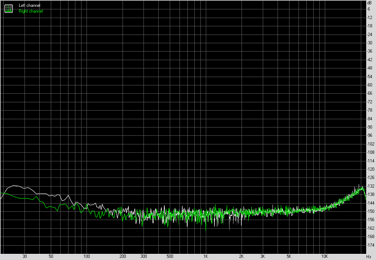This screenshot has width=376, height=260.
Task: Click the 10K frequency label
Action: 325,256
